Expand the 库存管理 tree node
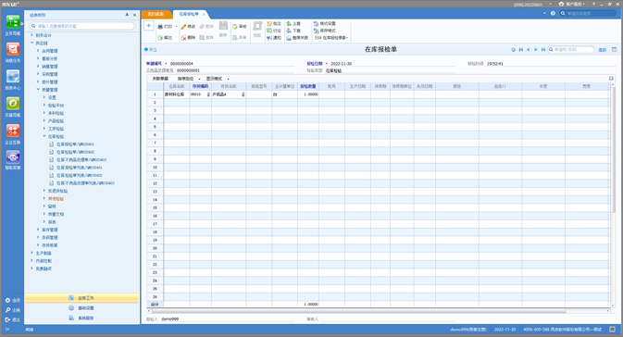Viewport: 623px width, 337px height. pos(38,230)
